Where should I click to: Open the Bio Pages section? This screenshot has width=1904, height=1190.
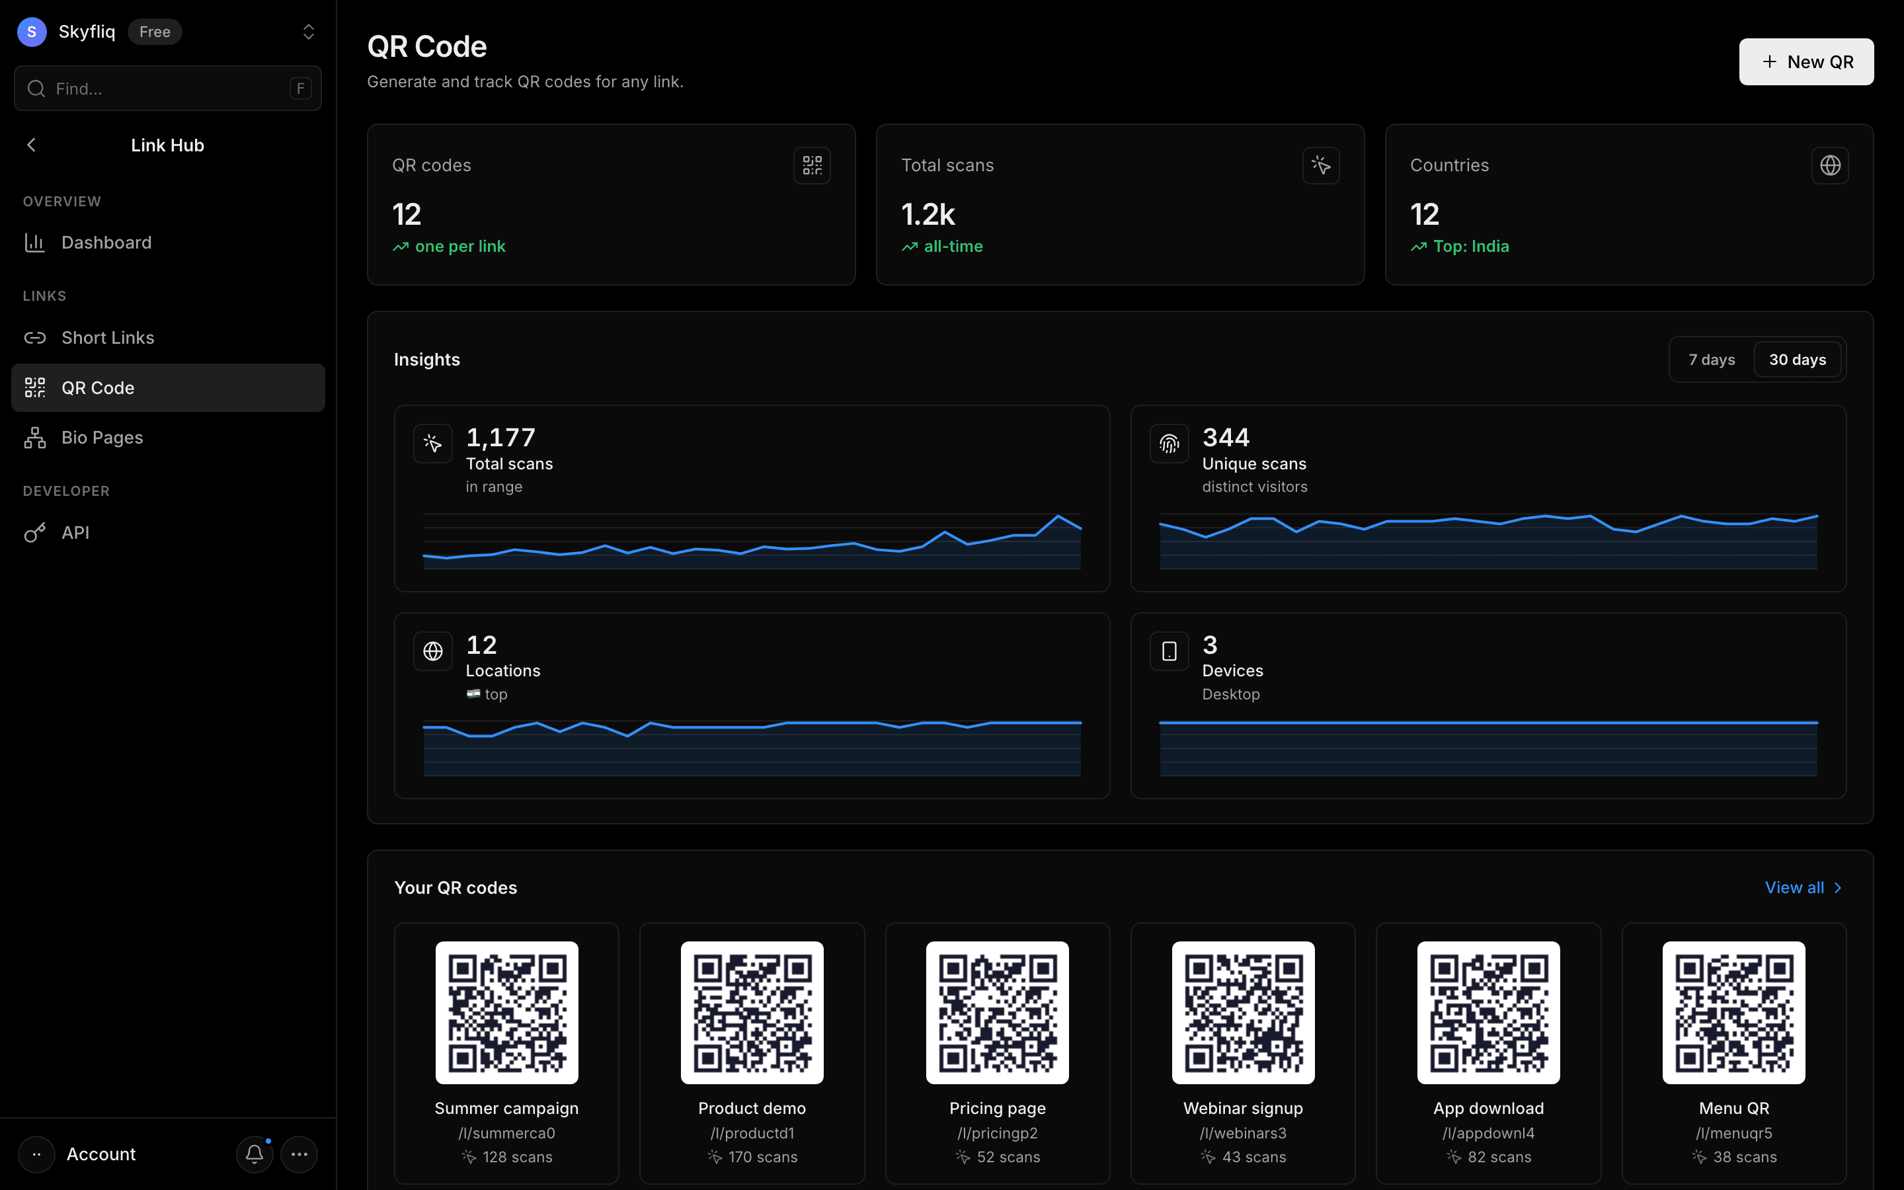pyautogui.click(x=167, y=438)
